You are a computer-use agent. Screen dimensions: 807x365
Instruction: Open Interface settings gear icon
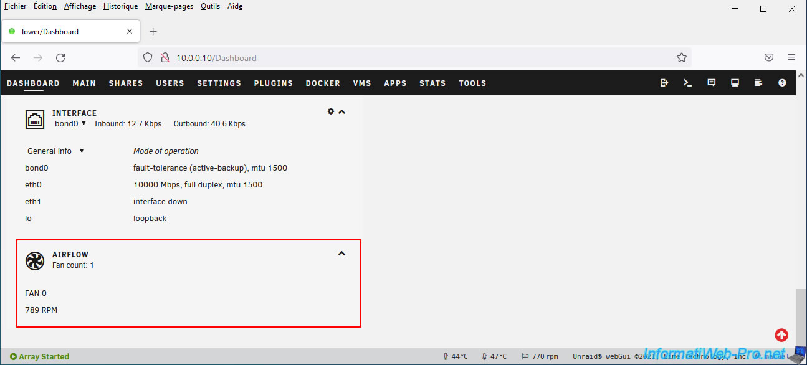tap(331, 111)
